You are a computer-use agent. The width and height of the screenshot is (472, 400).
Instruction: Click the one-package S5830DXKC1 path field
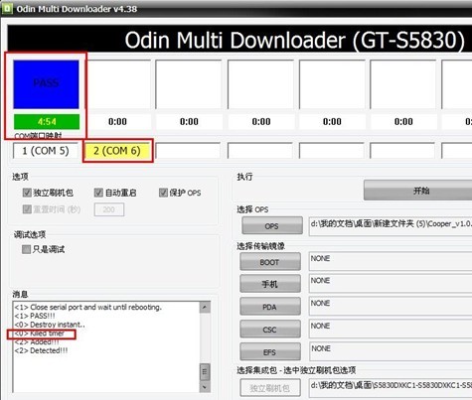click(391, 388)
